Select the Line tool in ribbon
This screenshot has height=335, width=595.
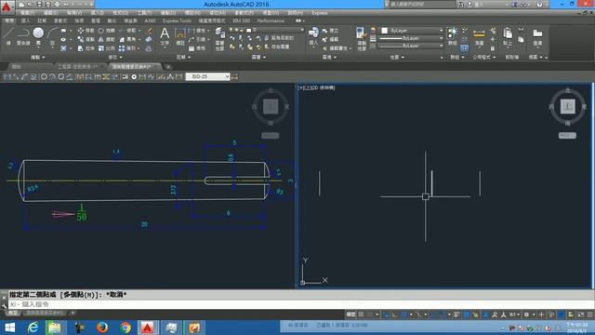pyautogui.click(x=8, y=36)
